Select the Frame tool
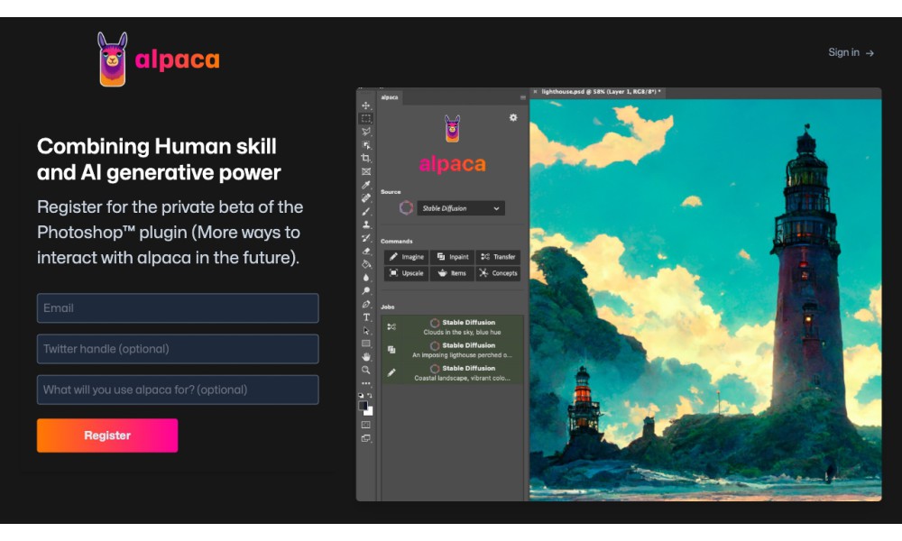Image resolution: width=902 pixels, height=541 pixels. click(366, 171)
